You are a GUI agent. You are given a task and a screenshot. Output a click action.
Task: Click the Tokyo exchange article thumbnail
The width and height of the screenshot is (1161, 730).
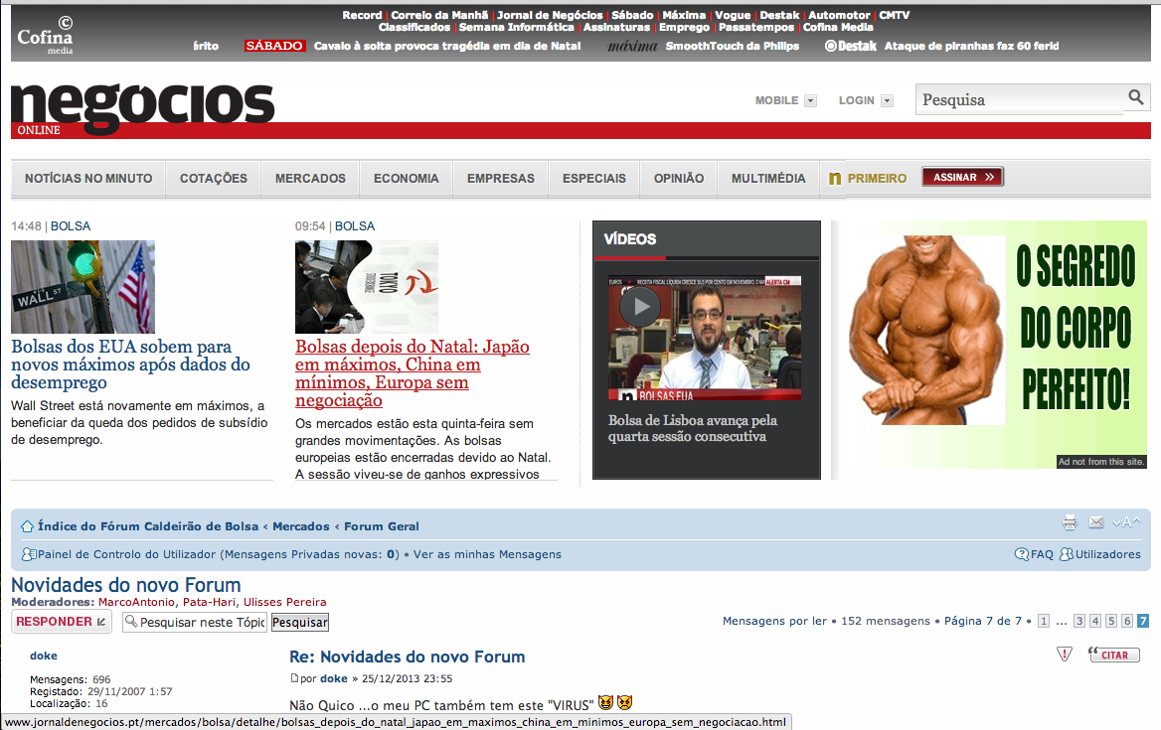tap(367, 287)
